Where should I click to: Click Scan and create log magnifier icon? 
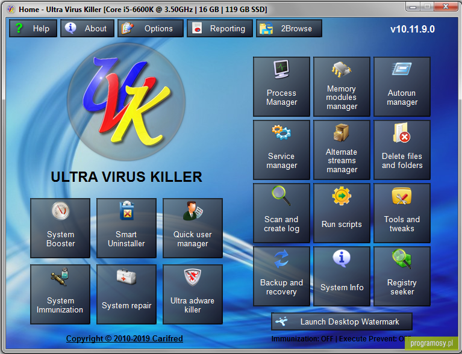pos(281,195)
